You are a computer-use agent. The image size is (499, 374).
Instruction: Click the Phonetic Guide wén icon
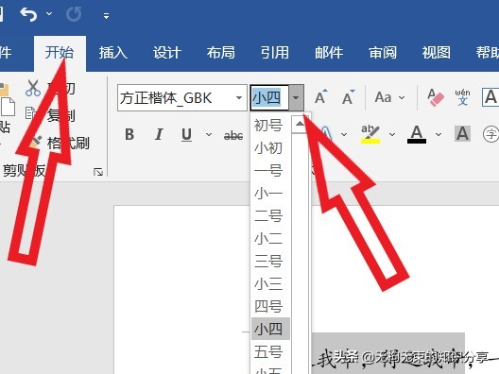coord(462,97)
